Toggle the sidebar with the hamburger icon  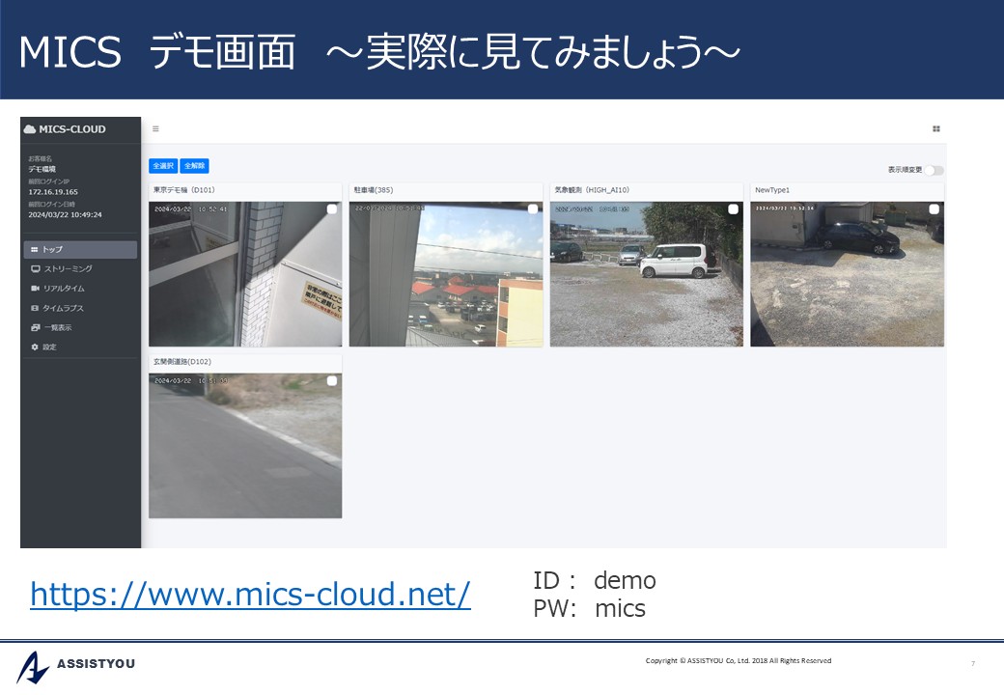(155, 129)
